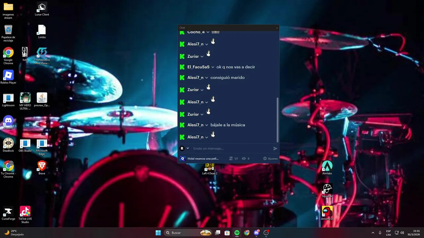Open MY HERO ULTRA game shortcut

point(25,101)
